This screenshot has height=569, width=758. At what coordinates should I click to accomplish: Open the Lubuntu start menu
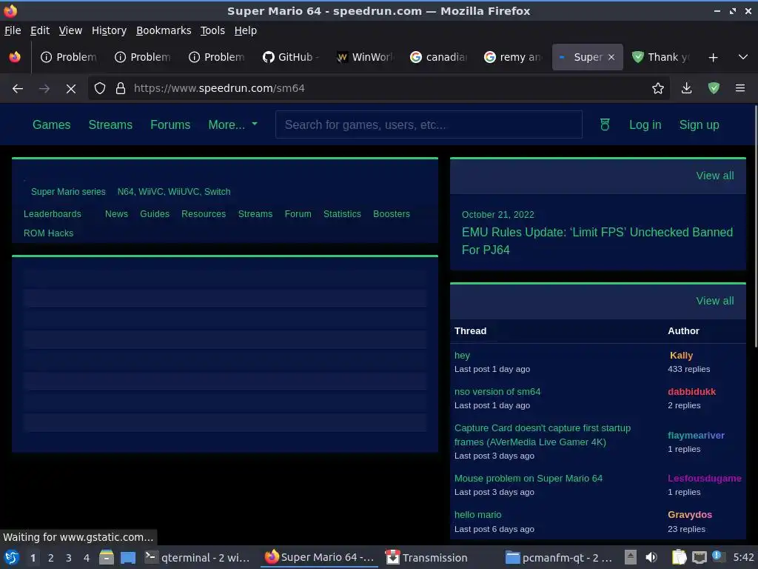pyautogui.click(x=12, y=557)
